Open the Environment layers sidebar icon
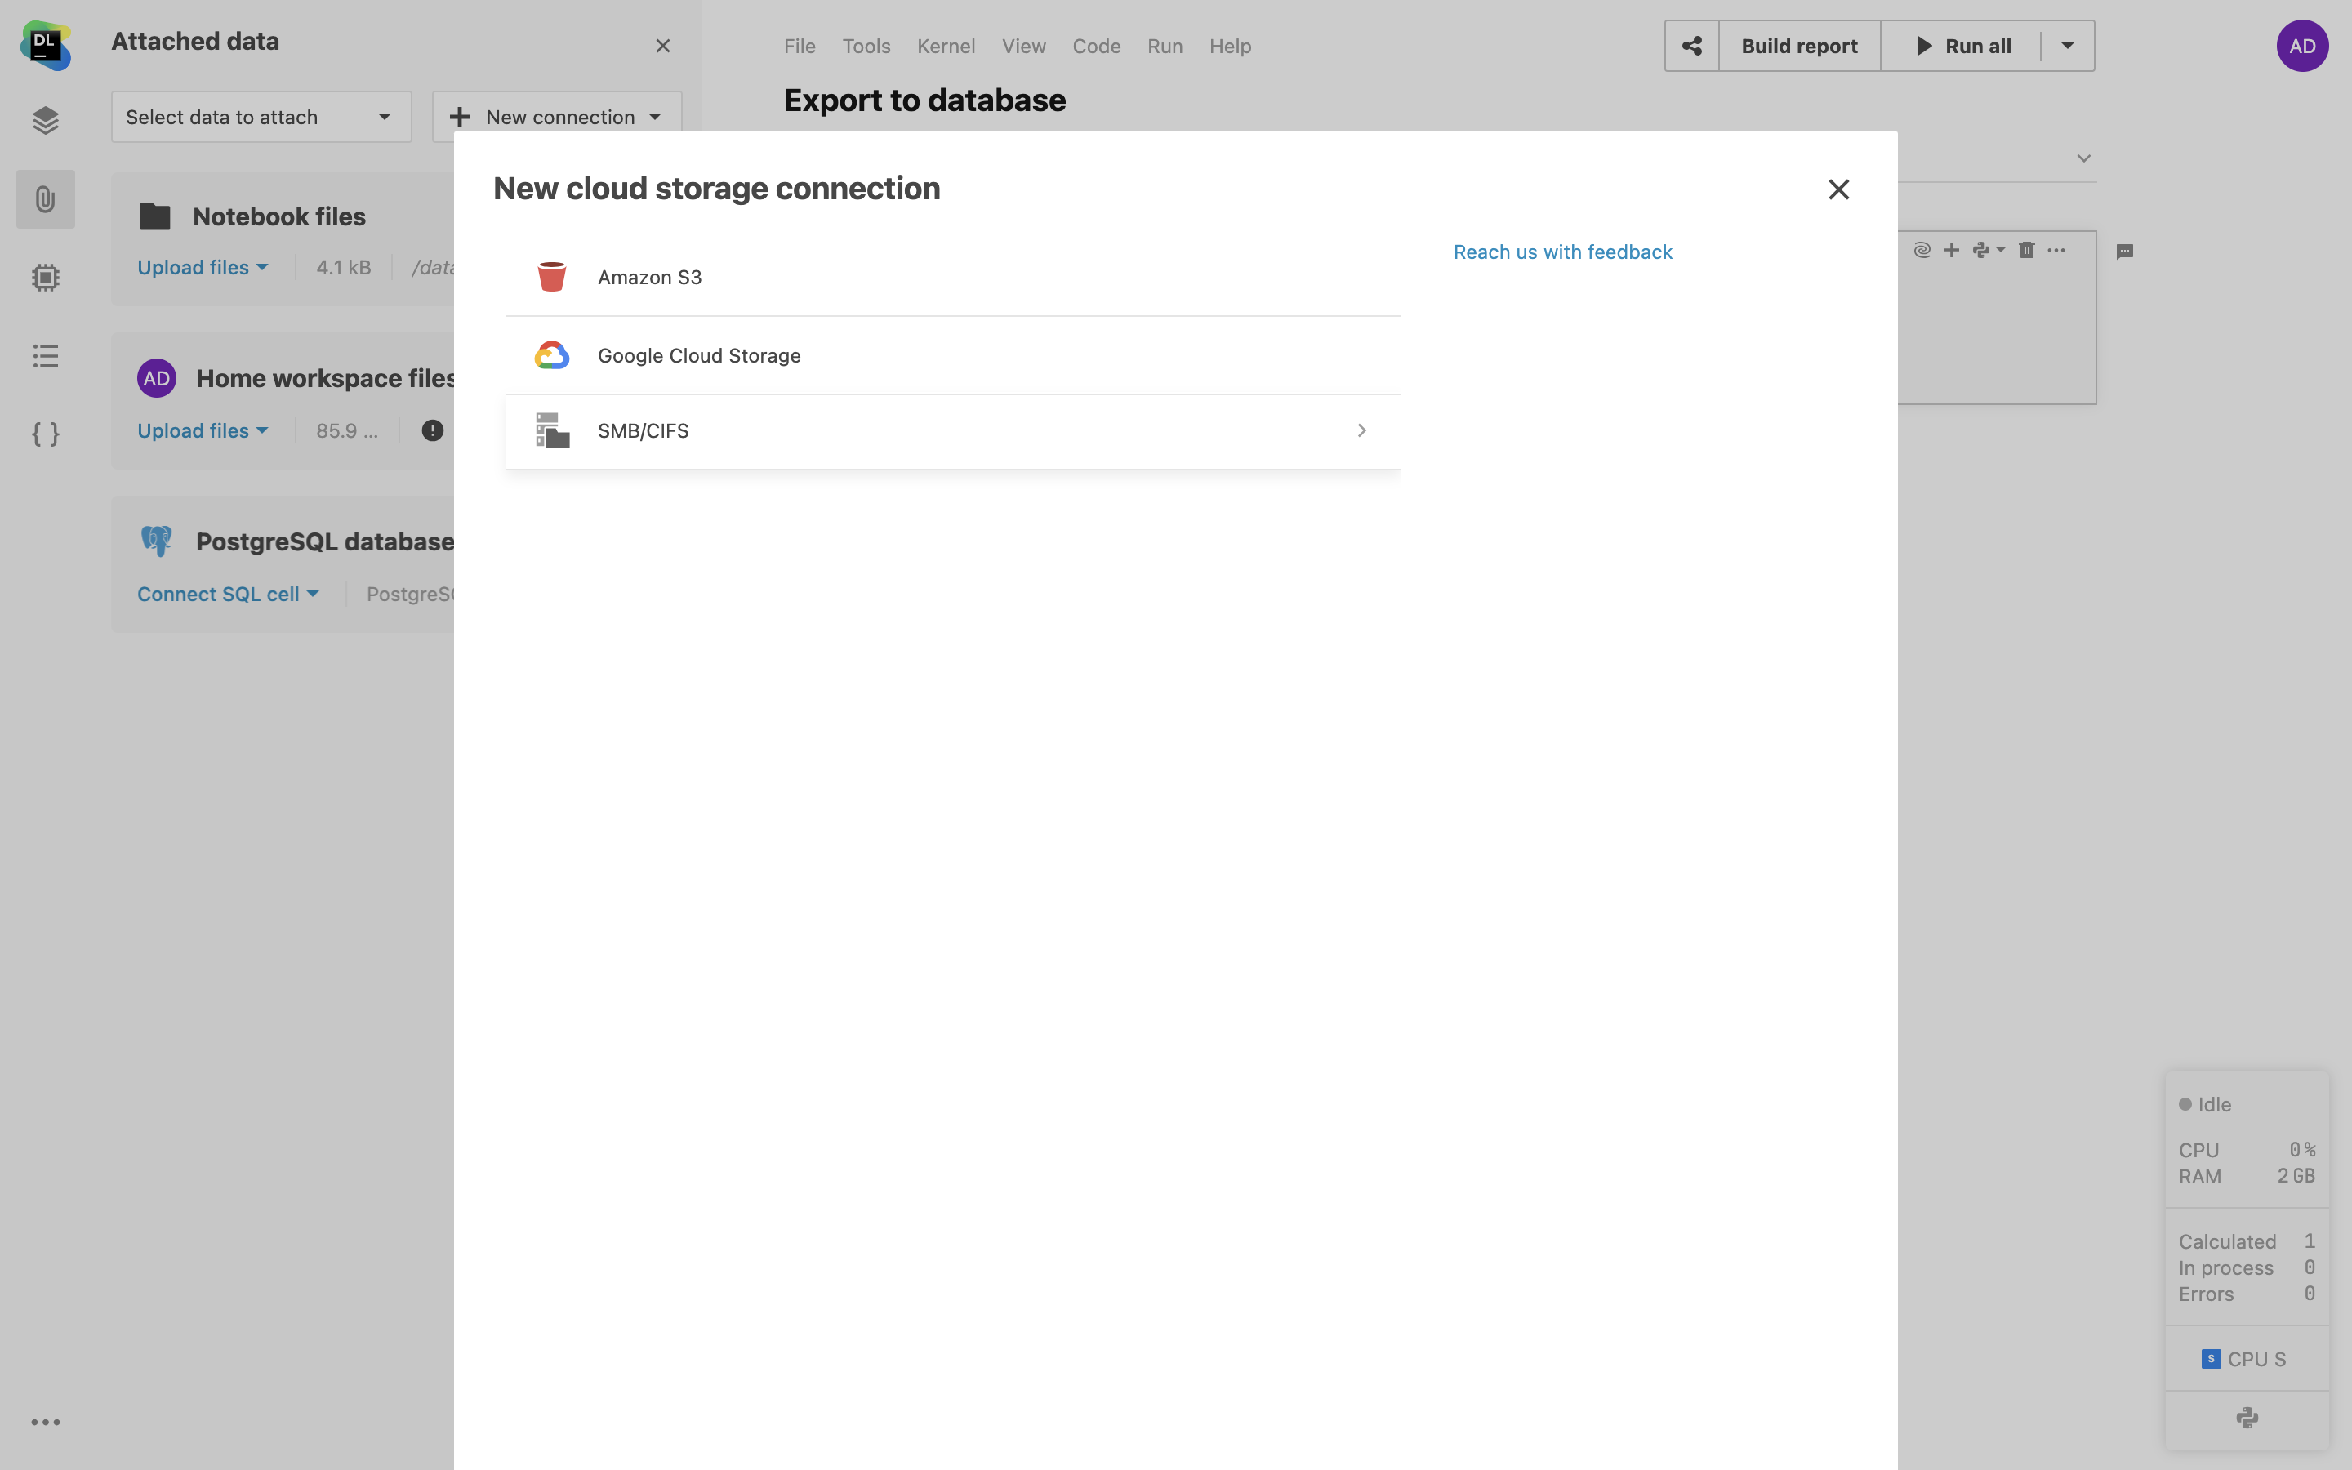Screen dimensions: 2352x1470 tap(46, 121)
